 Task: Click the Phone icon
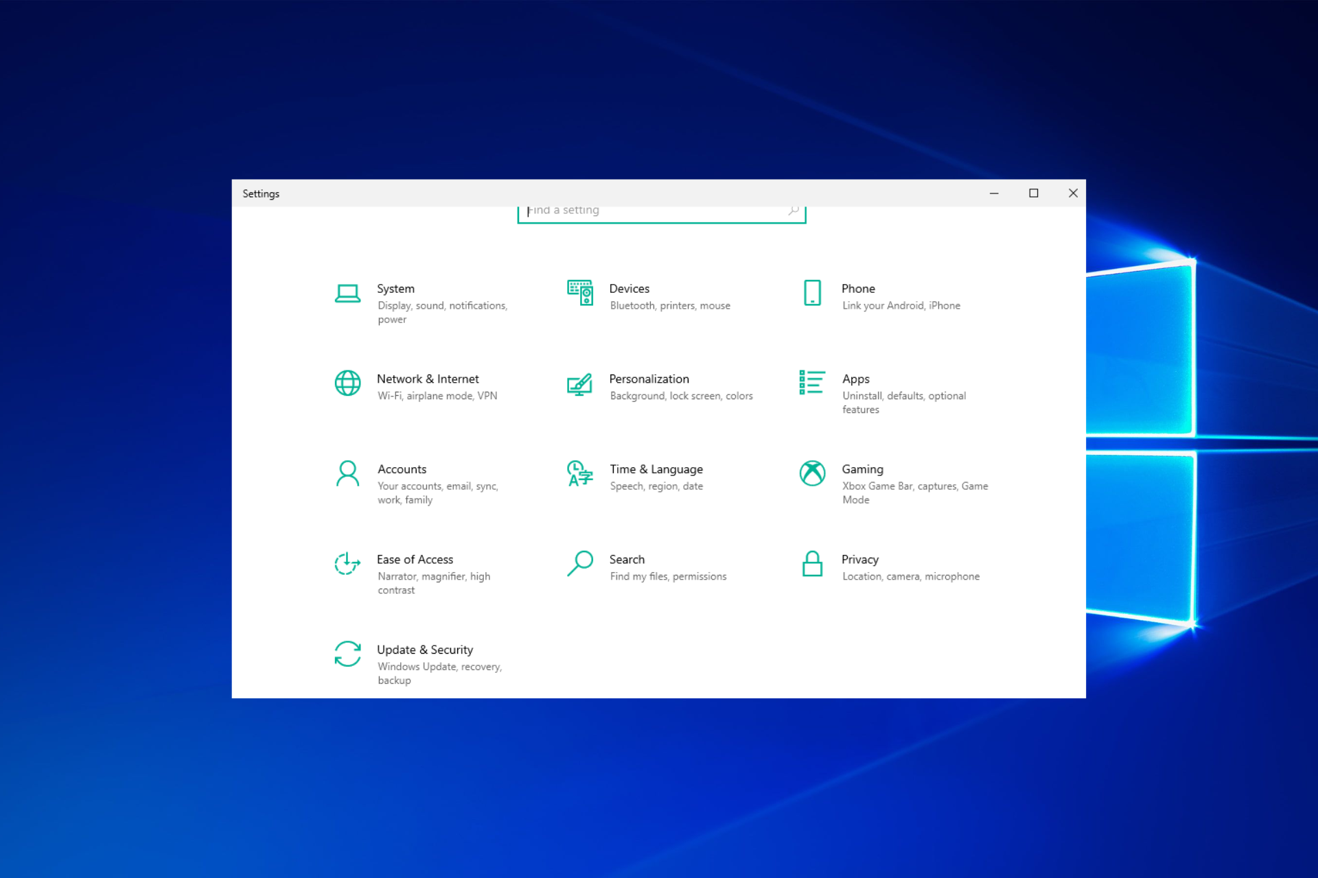tap(812, 293)
